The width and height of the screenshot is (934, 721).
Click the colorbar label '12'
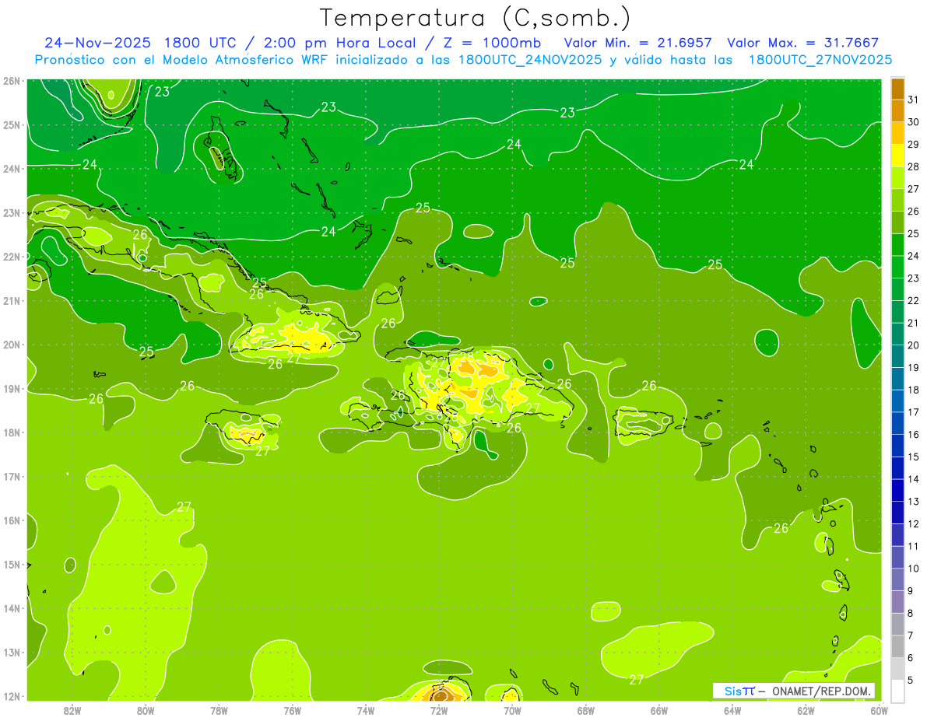[913, 523]
